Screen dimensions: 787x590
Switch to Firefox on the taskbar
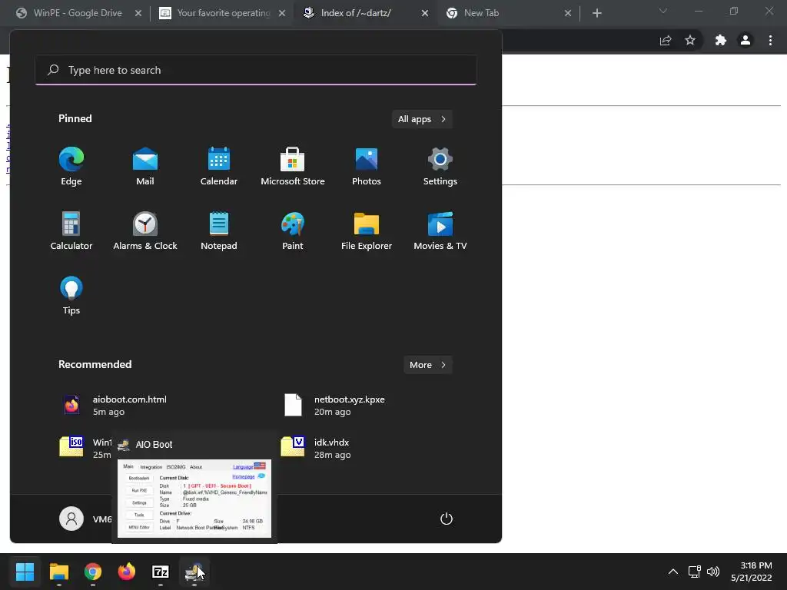[x=127, y=572]
